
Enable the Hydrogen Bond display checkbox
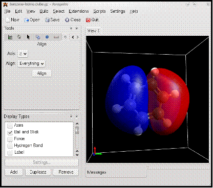click(x=10, y=146)
